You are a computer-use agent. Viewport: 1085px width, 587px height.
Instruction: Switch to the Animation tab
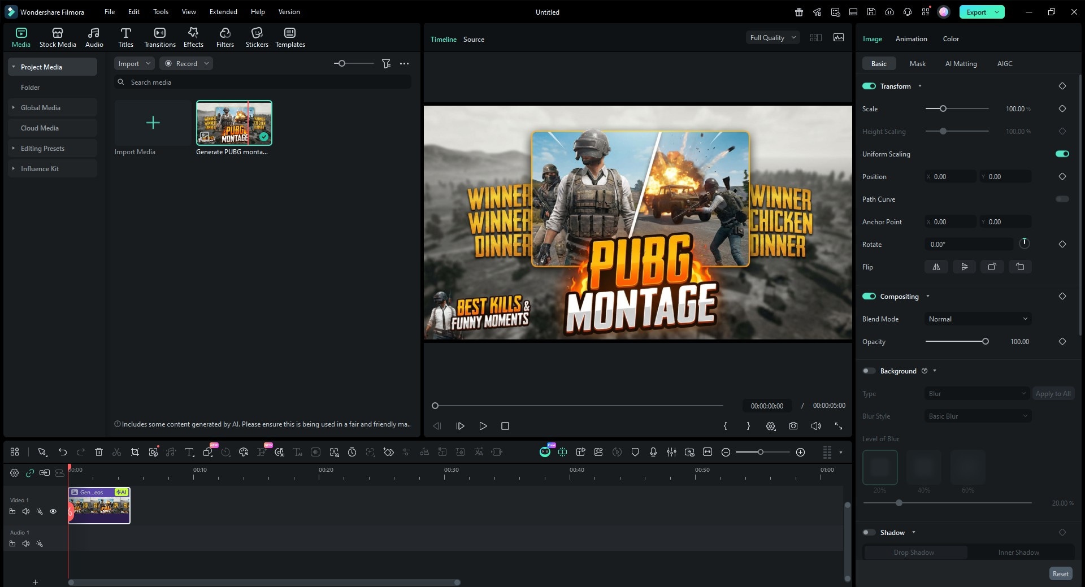tap(910, 38)
